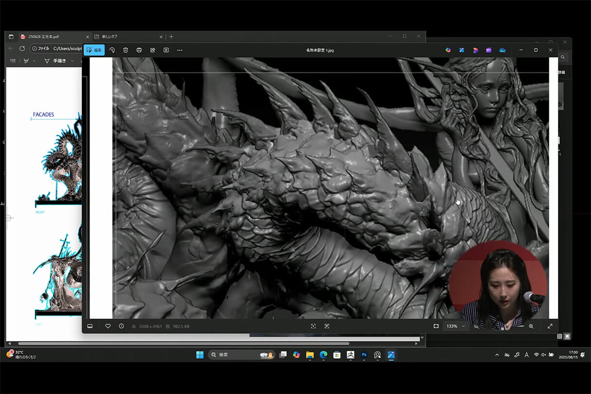
Task: Click the Edit (編集) button in Photos
Action: pos(94,50)
